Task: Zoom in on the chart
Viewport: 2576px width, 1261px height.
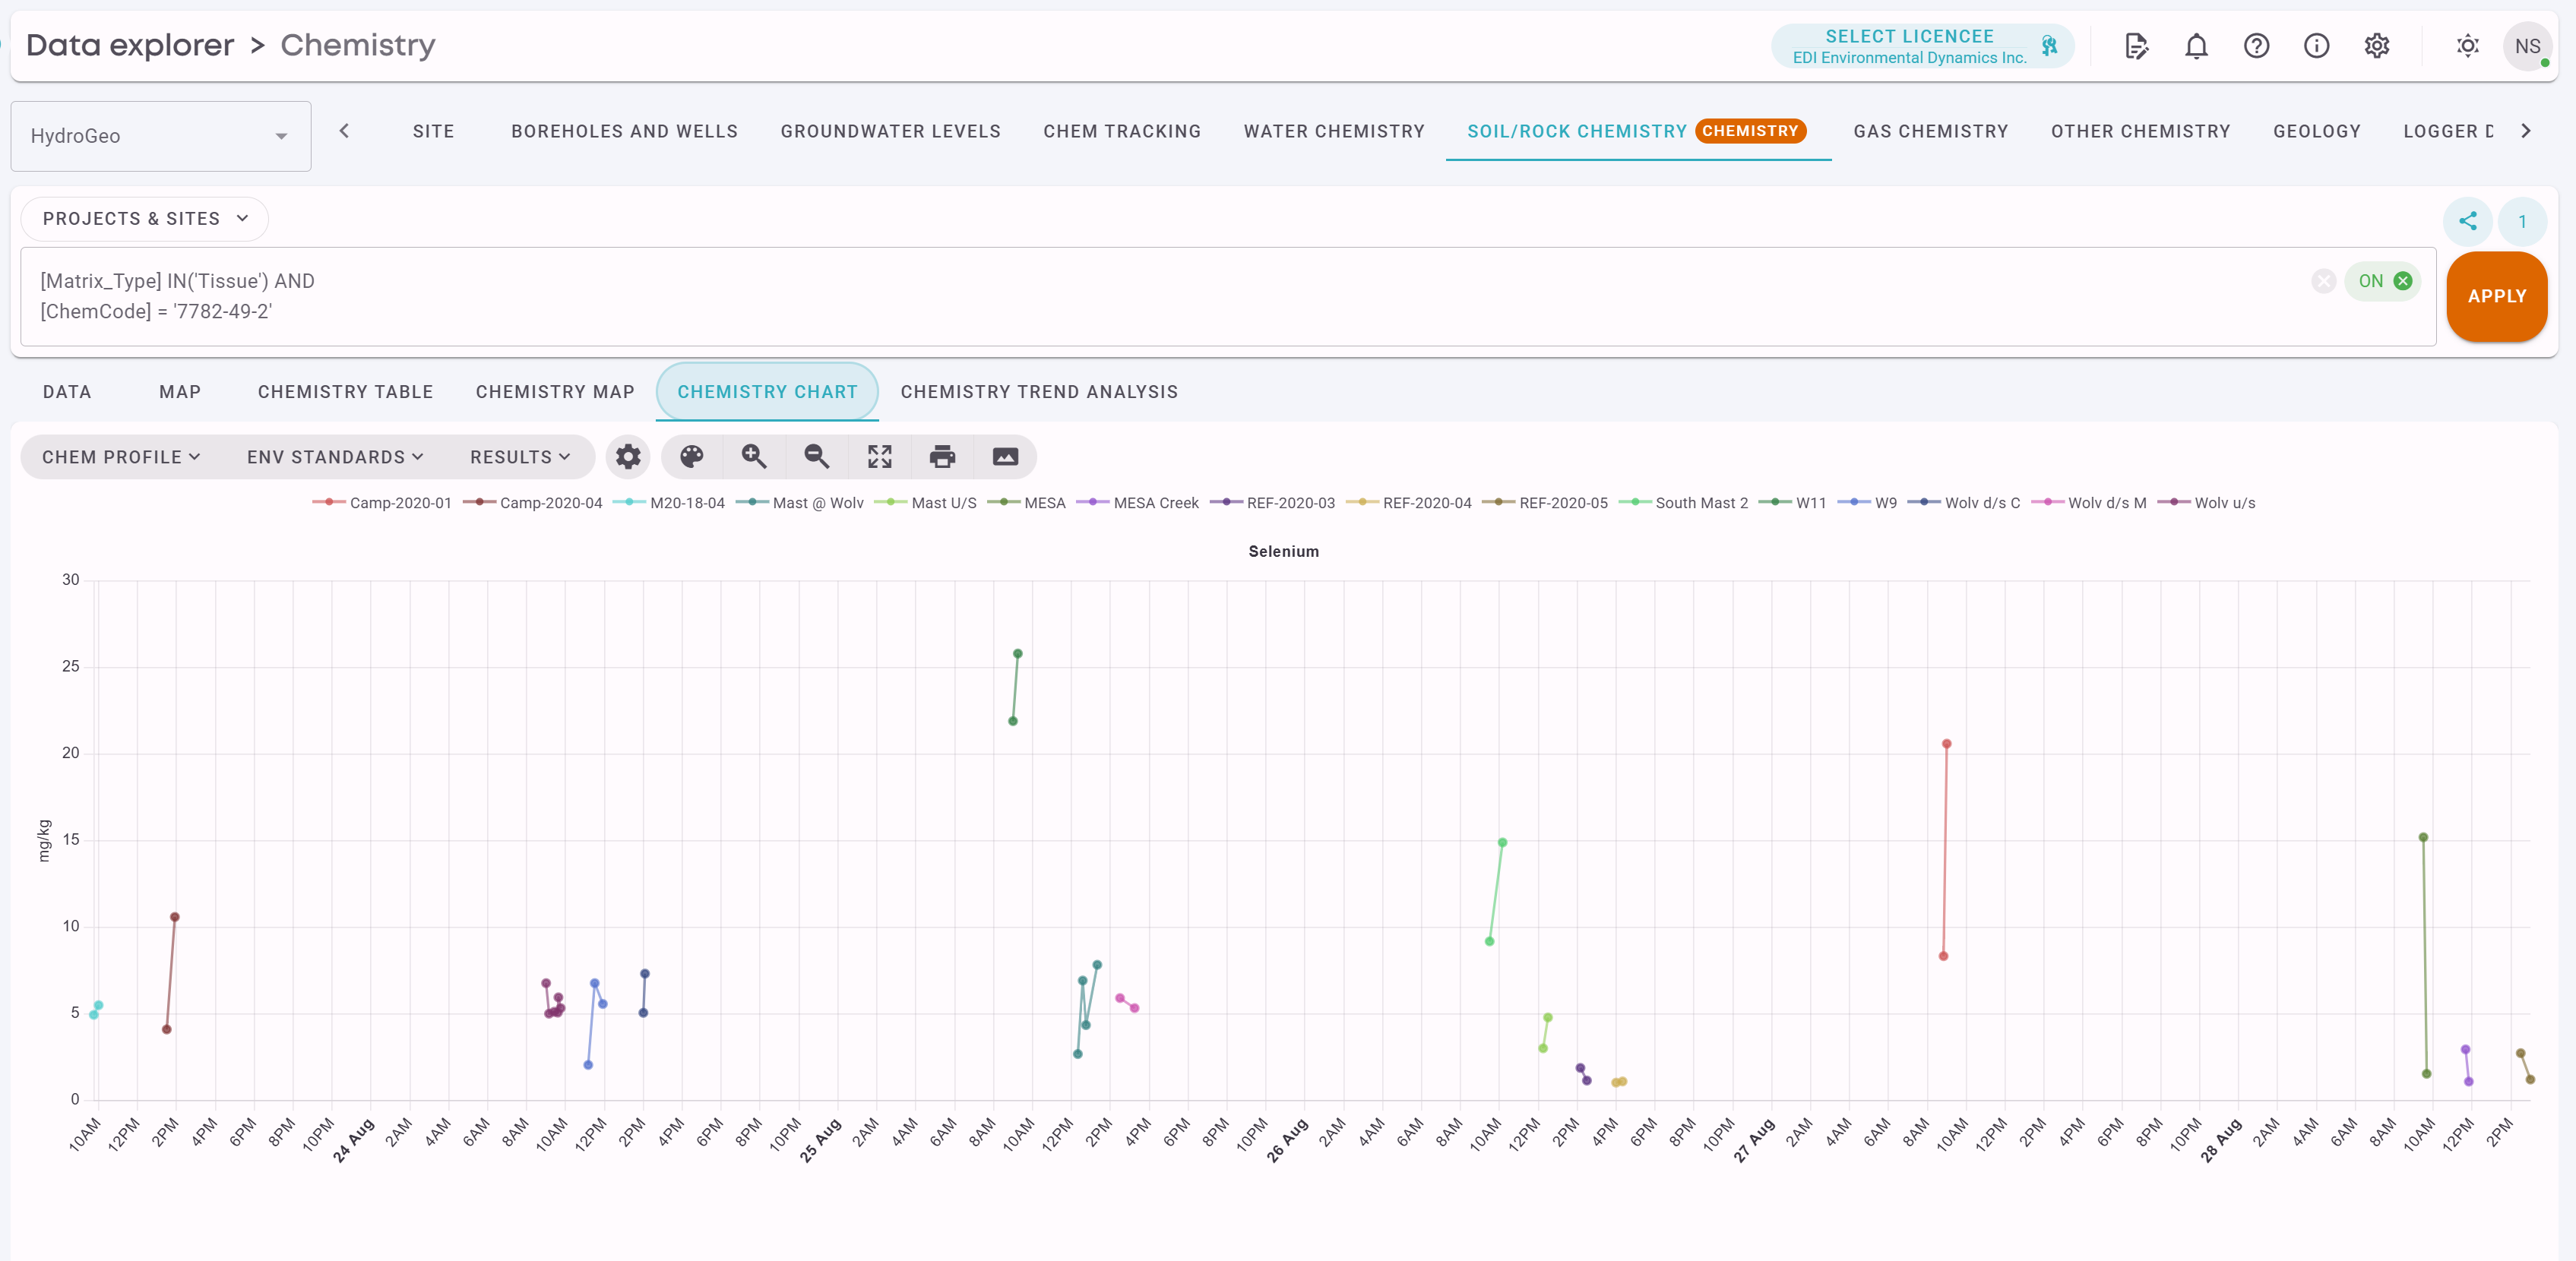Action: tap(754, 457)
